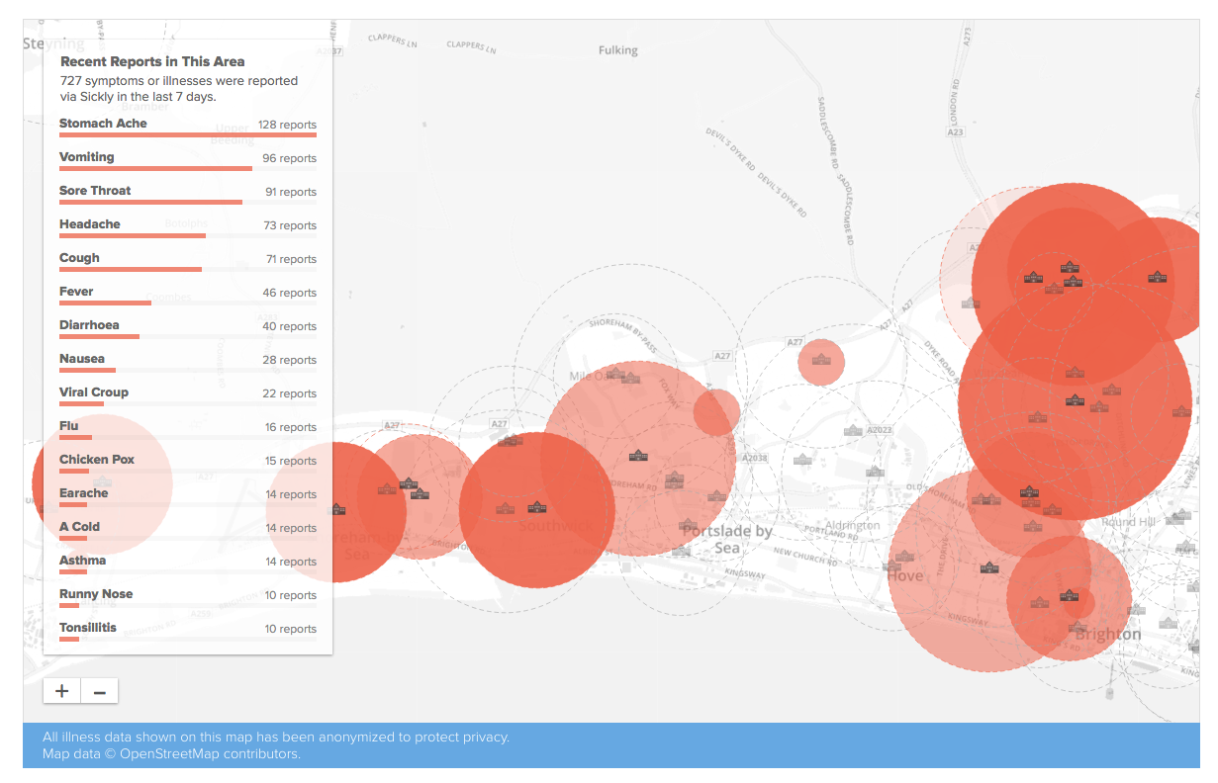Choose the Vomiting row with 96 reports
The width and height of the screenshot is (1218, 783).
[87, 157]
